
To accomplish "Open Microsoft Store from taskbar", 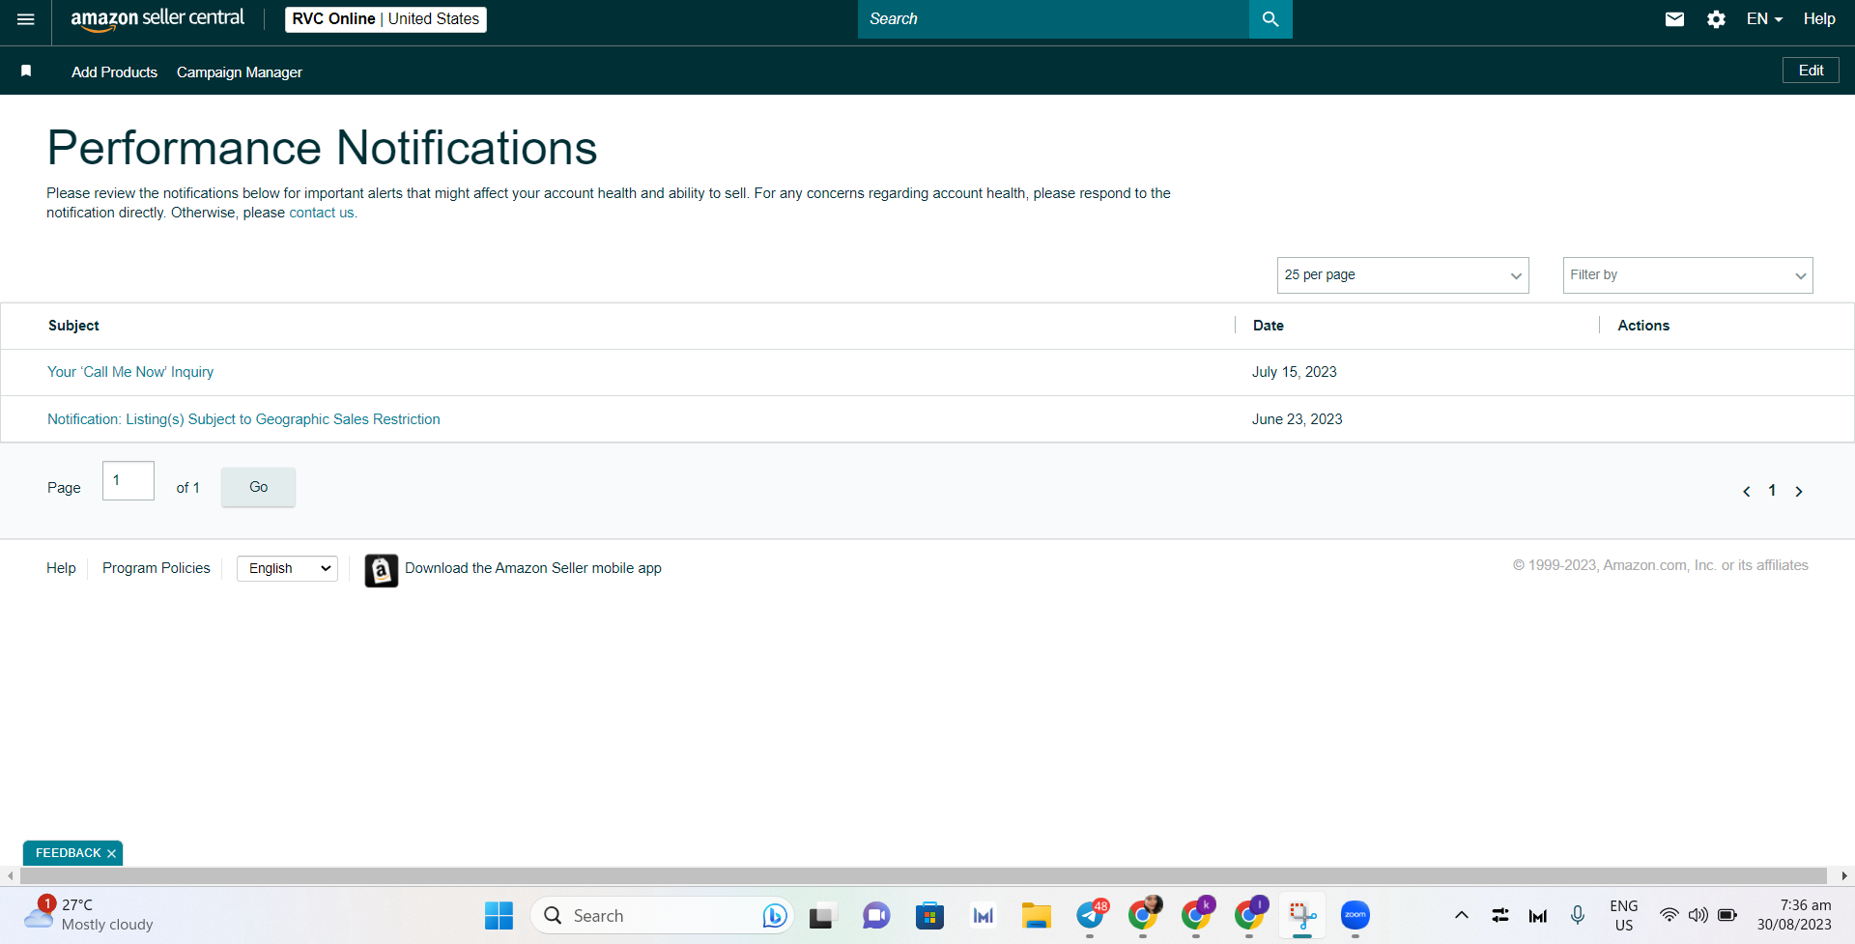I will pos(929,915).
